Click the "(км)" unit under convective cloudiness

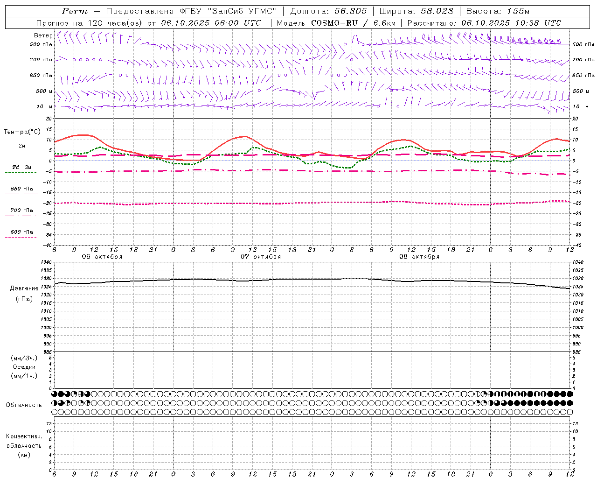tap(24, 455)
